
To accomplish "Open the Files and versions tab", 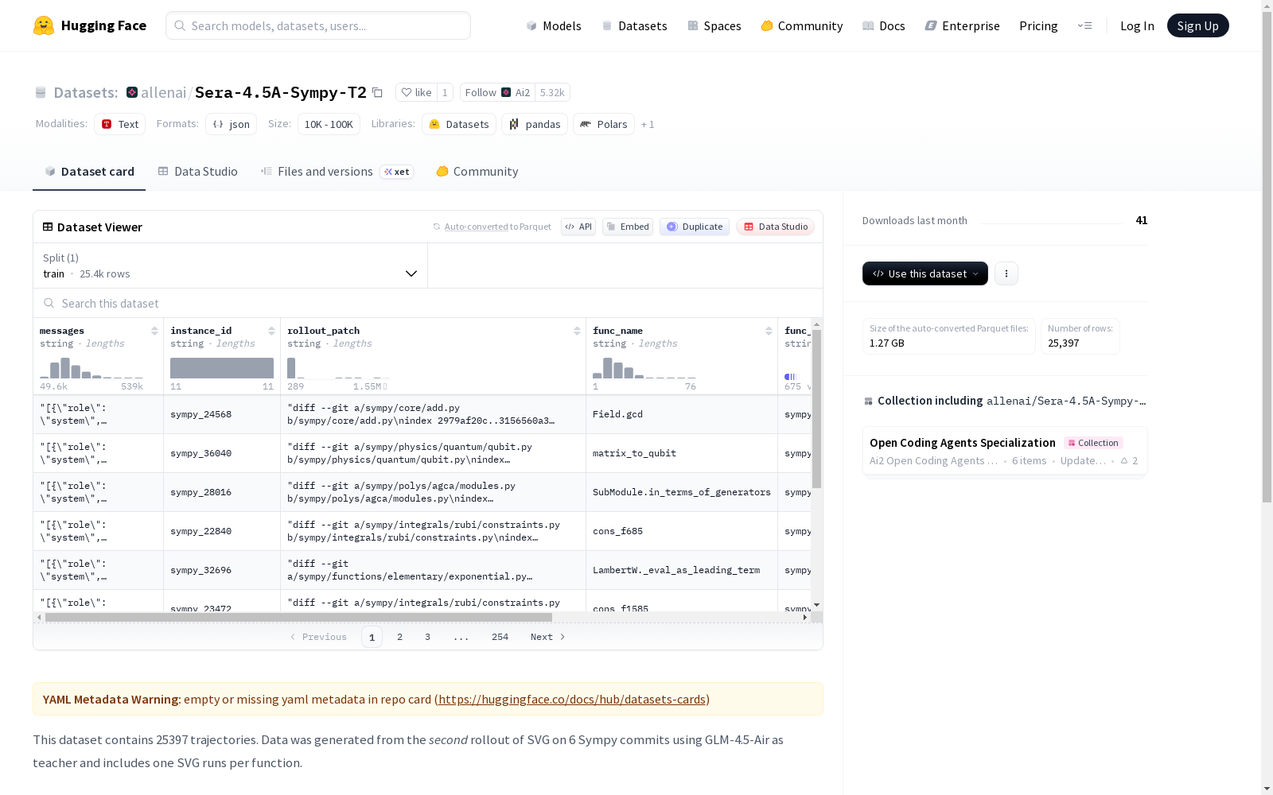I will point(337,172).
